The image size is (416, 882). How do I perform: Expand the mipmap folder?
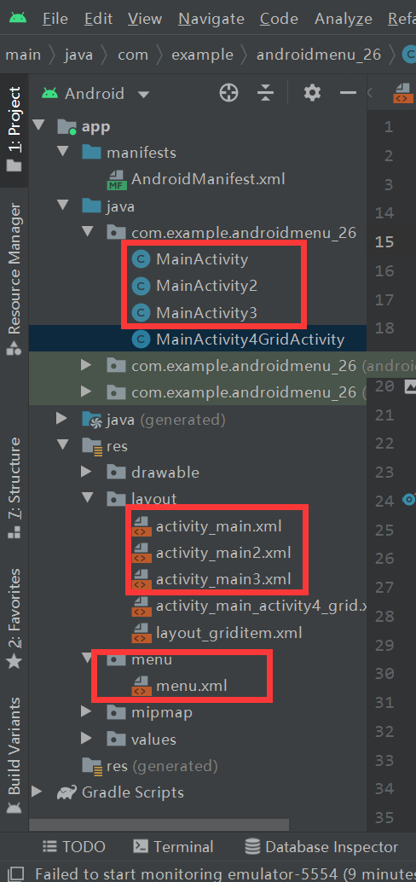87,712
